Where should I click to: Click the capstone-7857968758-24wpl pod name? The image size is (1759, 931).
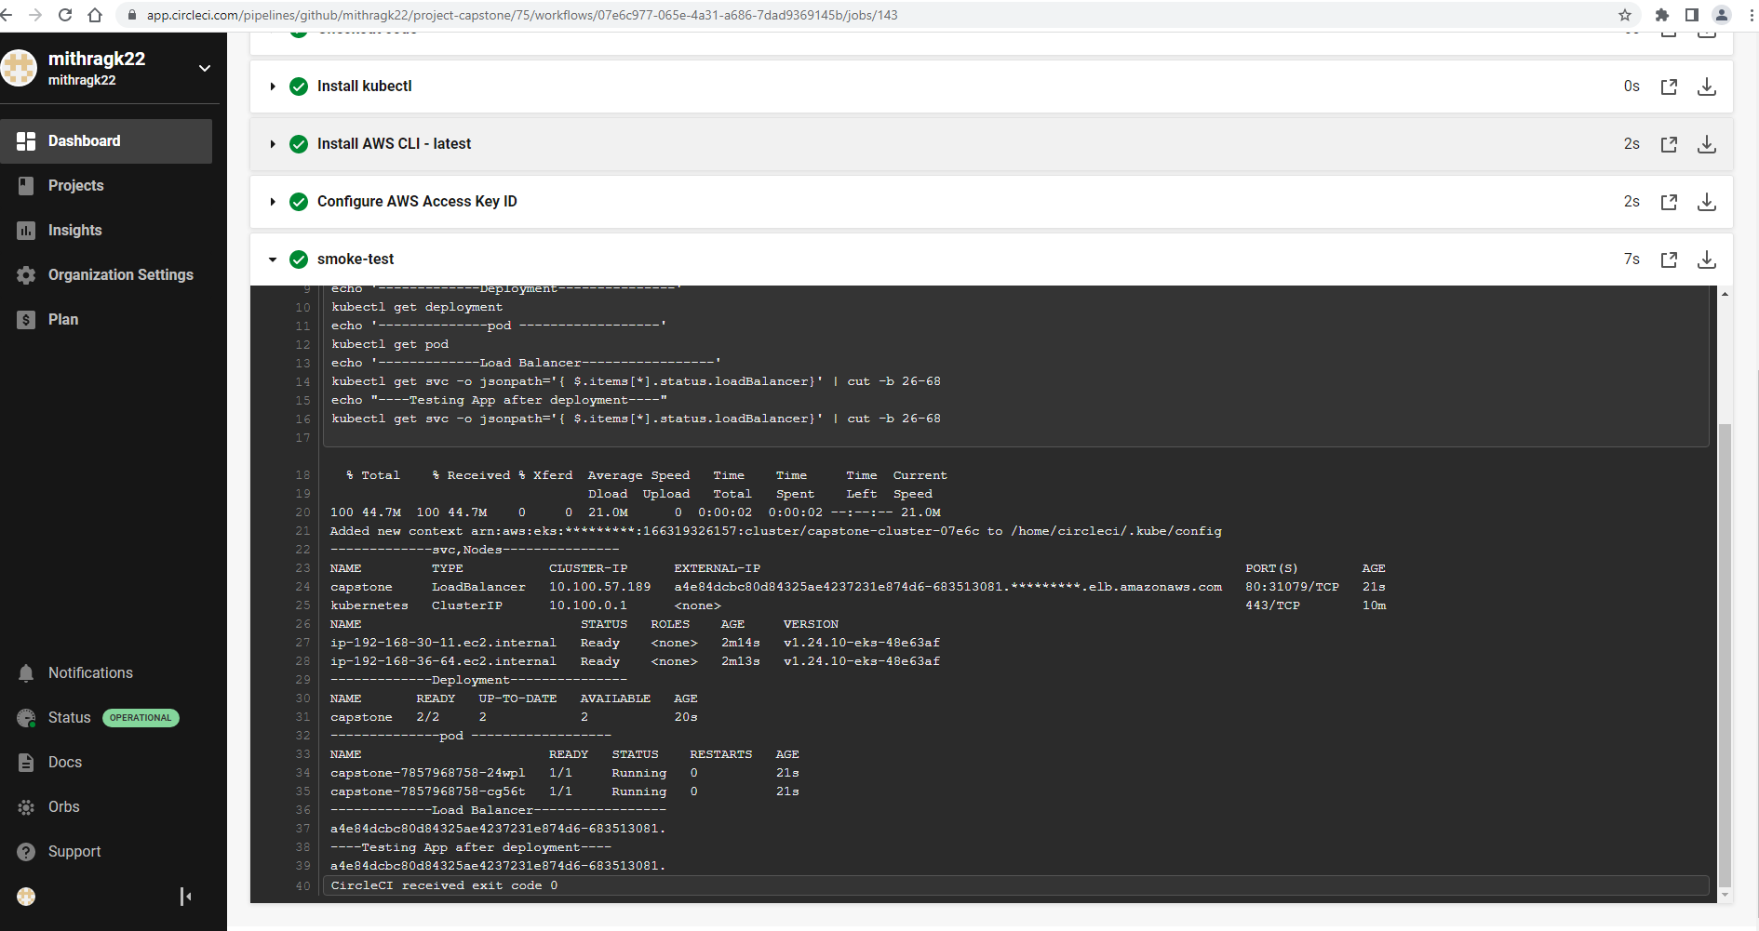tap(428, 773)
